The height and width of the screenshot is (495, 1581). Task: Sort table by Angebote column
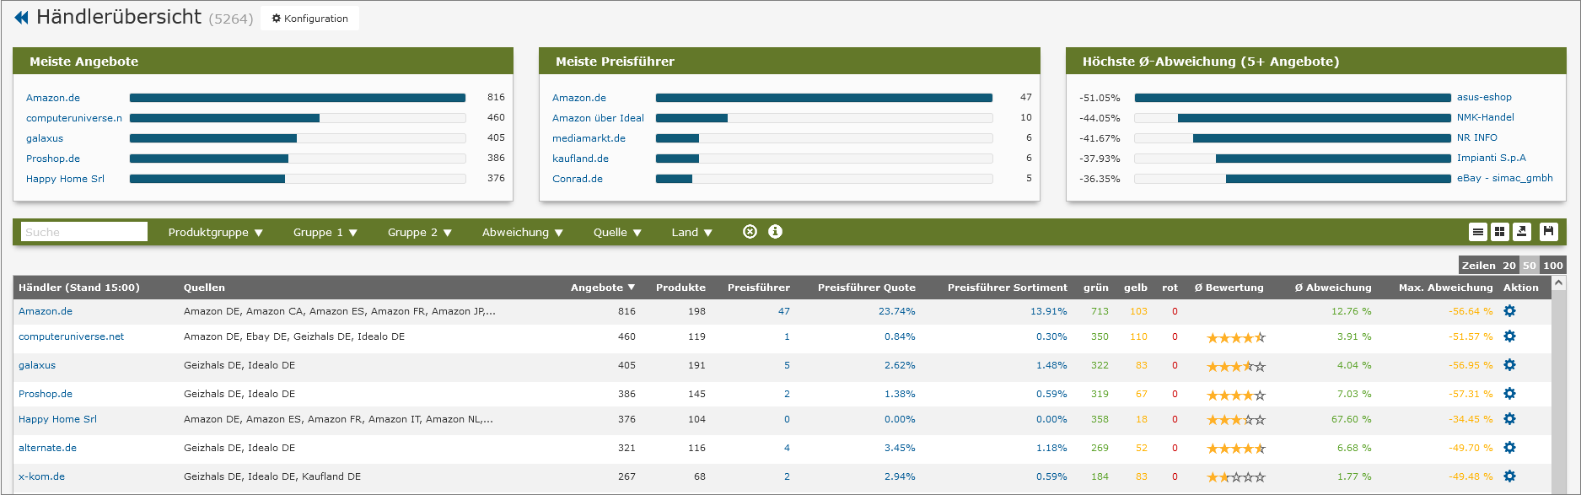603,288
